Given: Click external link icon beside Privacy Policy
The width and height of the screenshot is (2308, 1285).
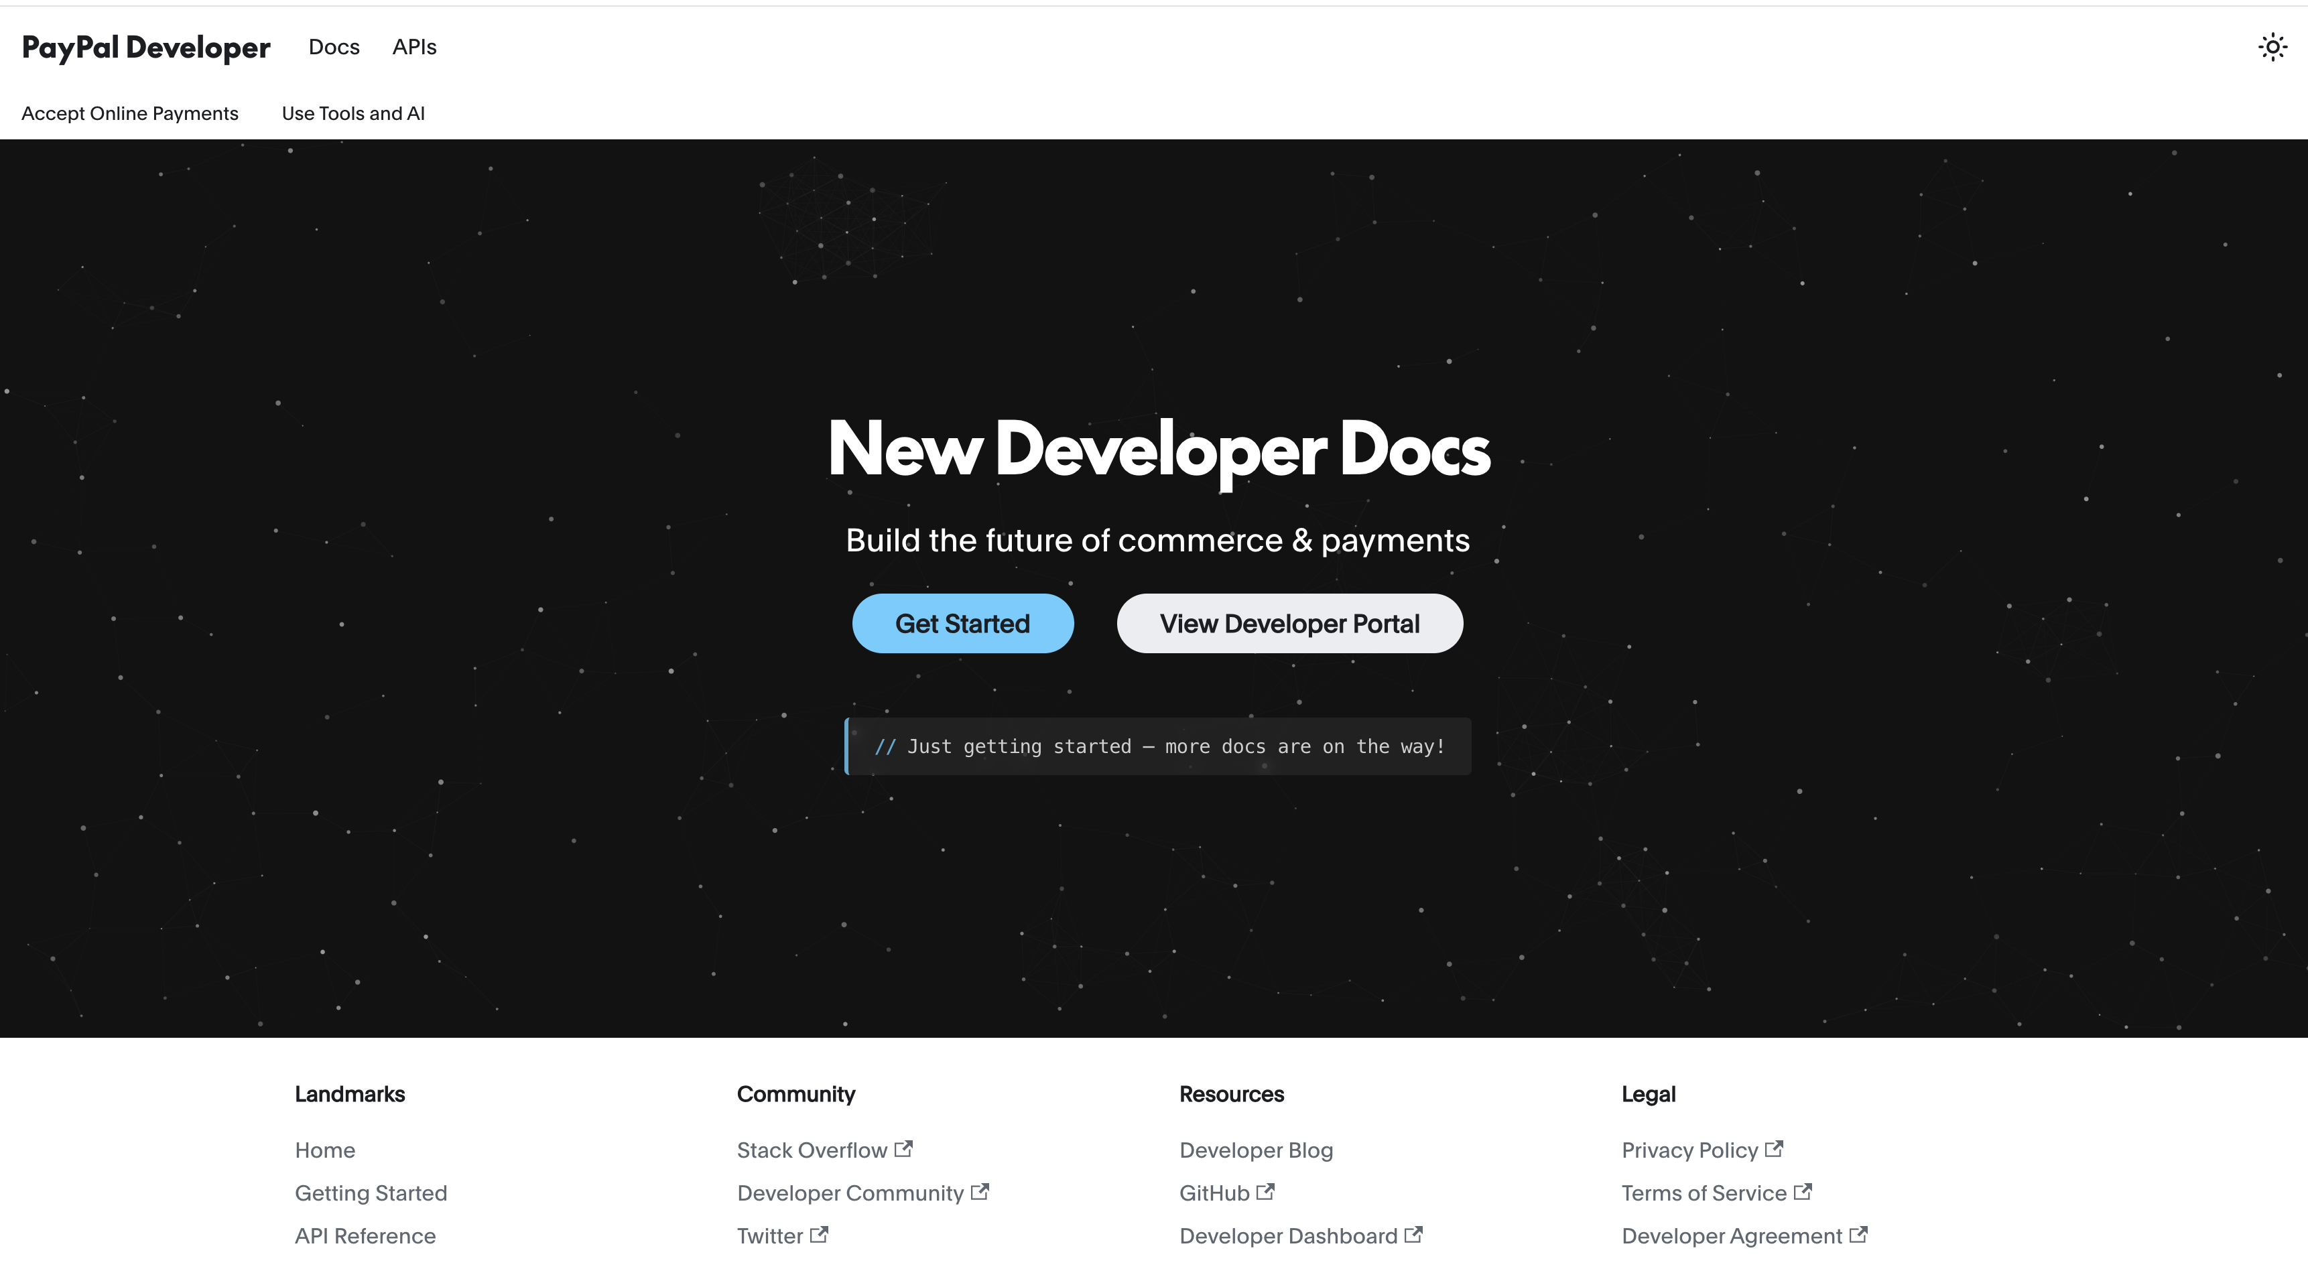Looking at the screenshot, I should (1774, 1149).
